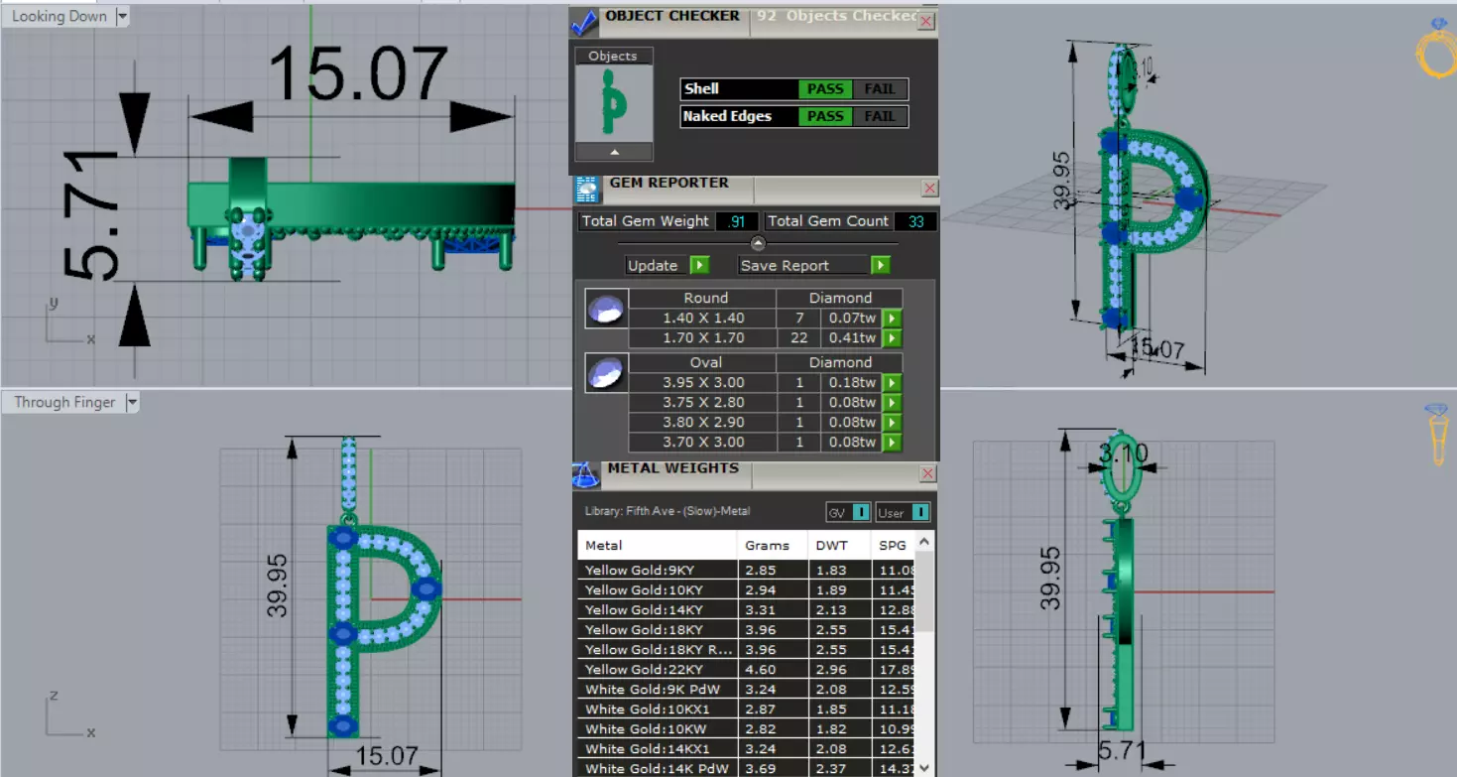Click the round diamond gem icon
1457x777 pixels.
[x=606, y=309]
